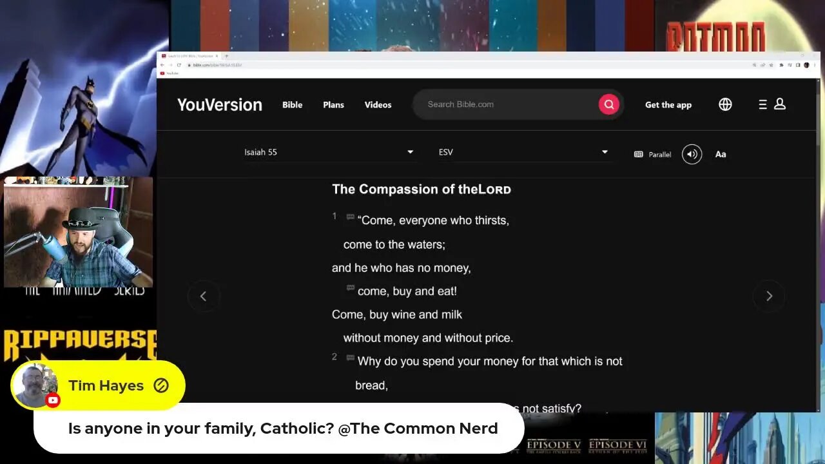The width and height of the screenshot is (825, 464).
Task: Go to the next chapter arrow
Action: click(769, 296)
